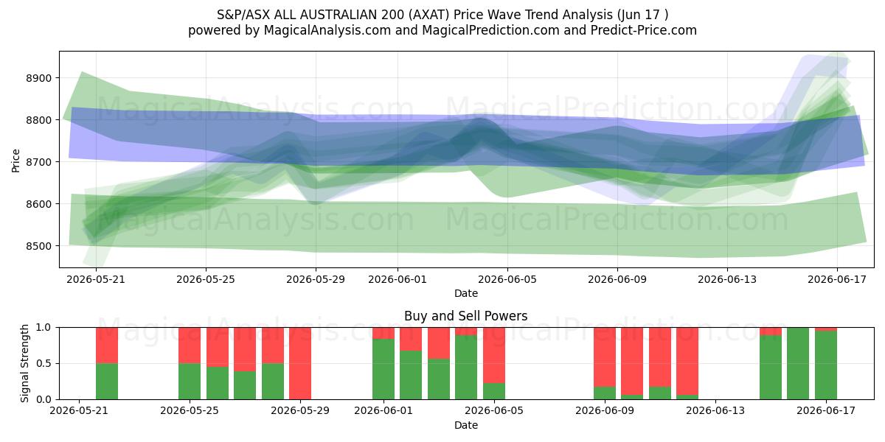Click the 8500 price tick label
885x442 pixels.
(x=41, y=246)
